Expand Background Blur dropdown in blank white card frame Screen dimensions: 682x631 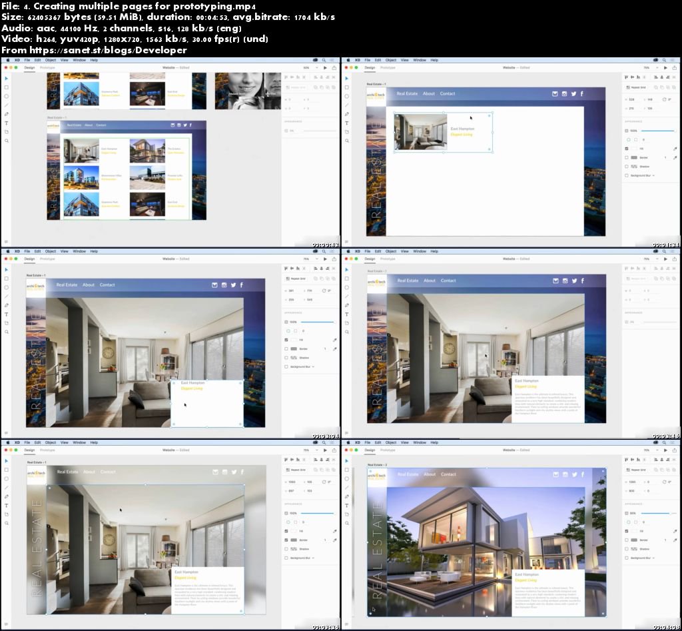(313, 367)
